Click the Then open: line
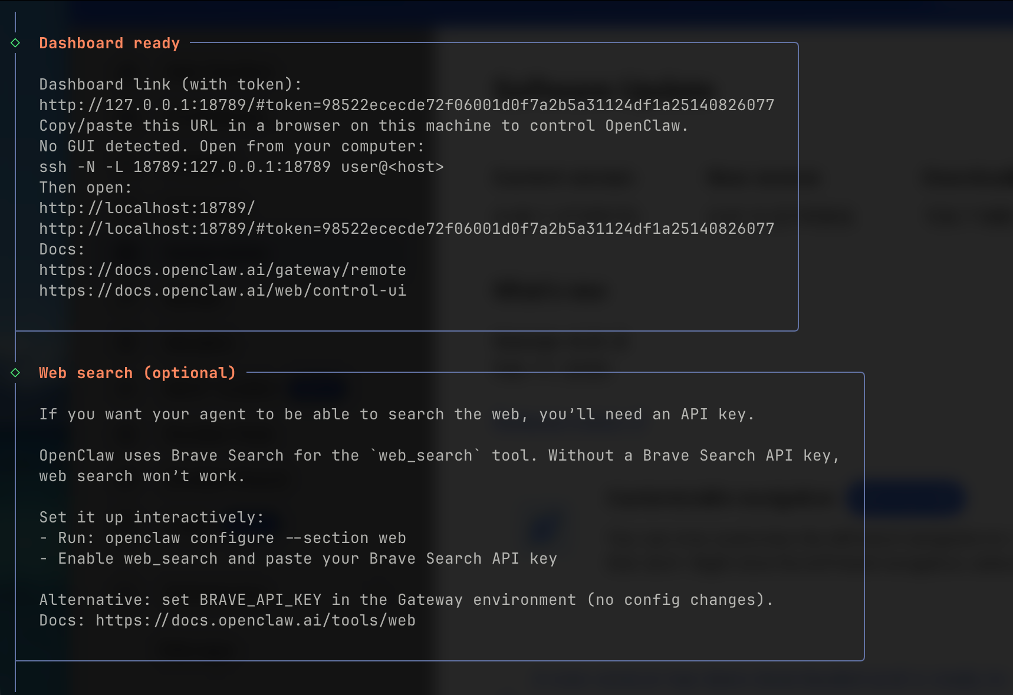This screenshot has width=1013, height=695. (x=85, y=188)
